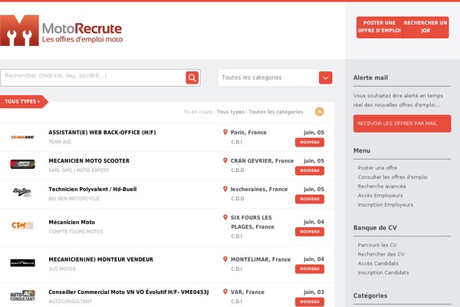This screenshot has width=460, height=307.
Task: Click company name SARL GMS / MOTO EXPERT
Action: click(79, 170)
